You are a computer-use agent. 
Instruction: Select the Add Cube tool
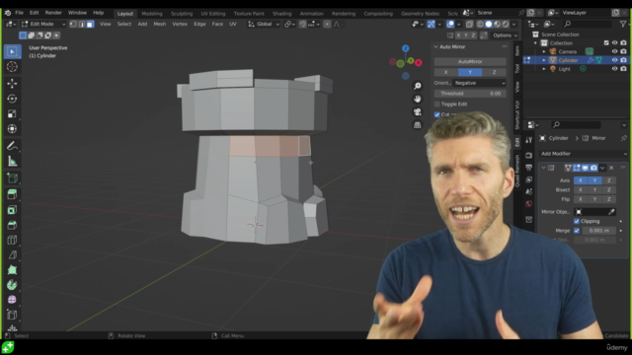click(12, 178)
